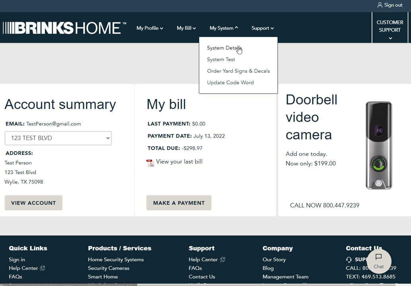This screenshot has width=411, height=286.
Task: Click the Last Payment $0.00 value
Action: tap(199, 124)
